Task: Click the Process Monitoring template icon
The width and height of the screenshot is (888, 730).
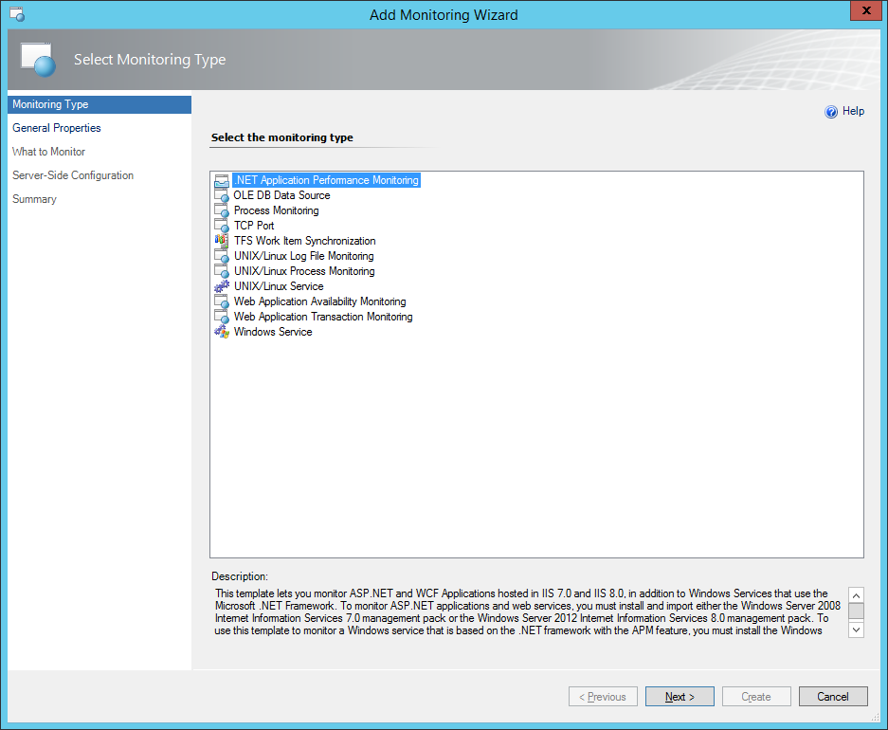Action: 222,210
